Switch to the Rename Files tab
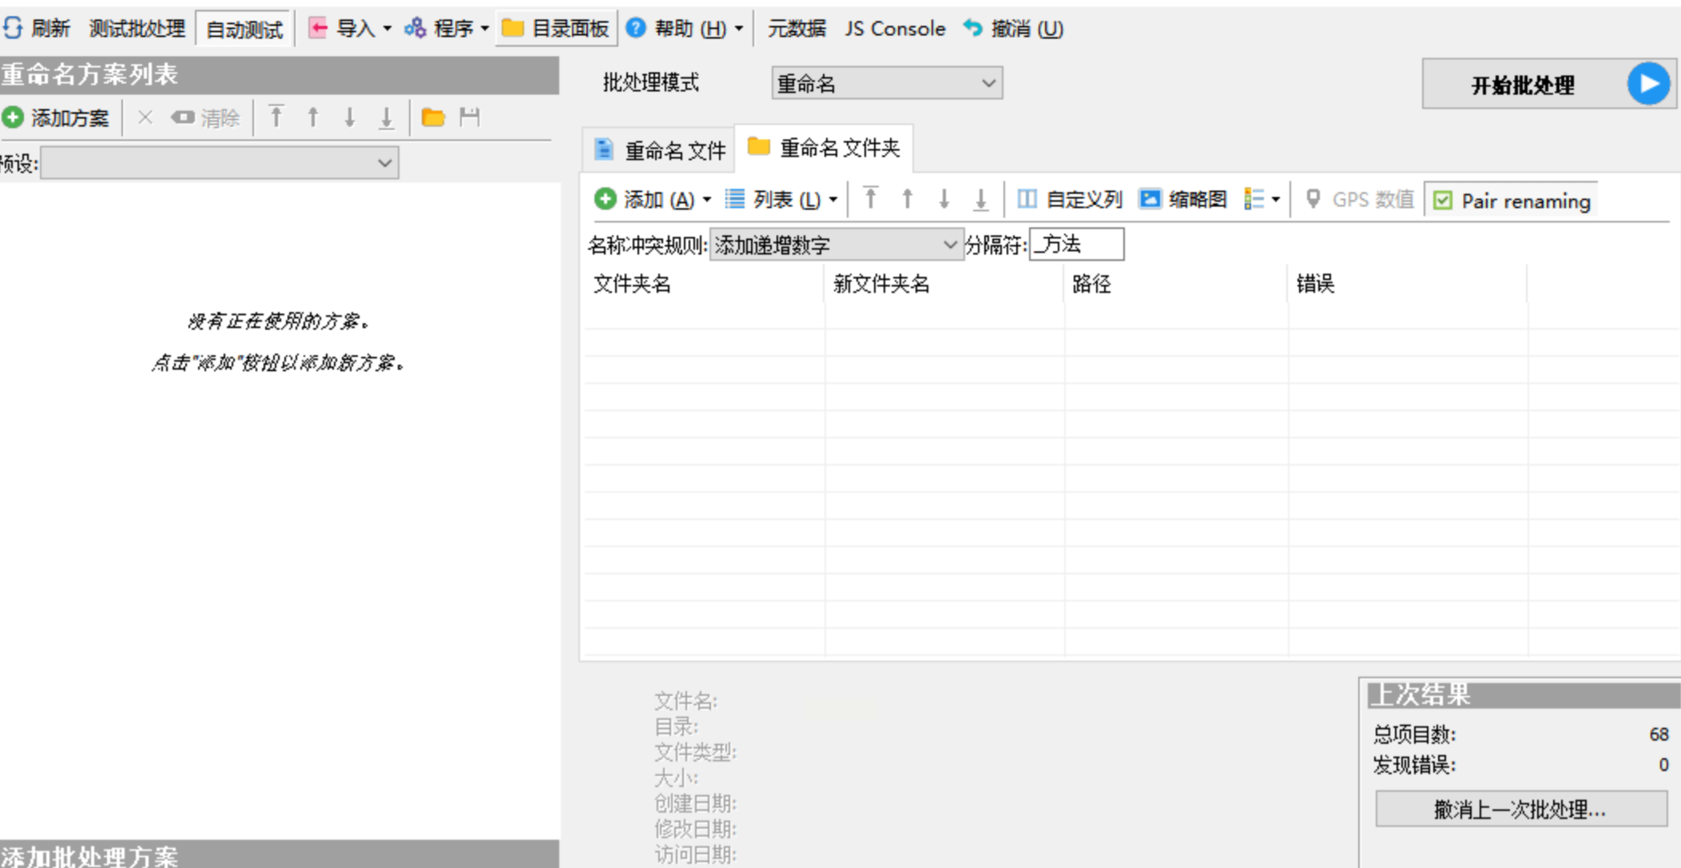This screenshot has height=868, width=1681. (660, 149)
